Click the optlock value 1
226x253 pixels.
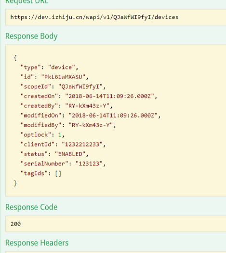(60, 135)
